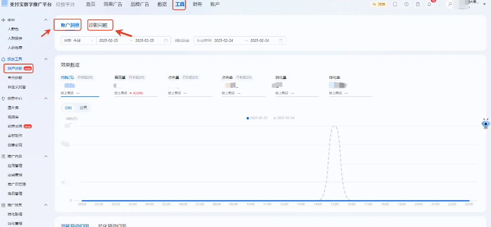Open 视频库 in the sidebar
491x227 pixels.
point(13,117)
